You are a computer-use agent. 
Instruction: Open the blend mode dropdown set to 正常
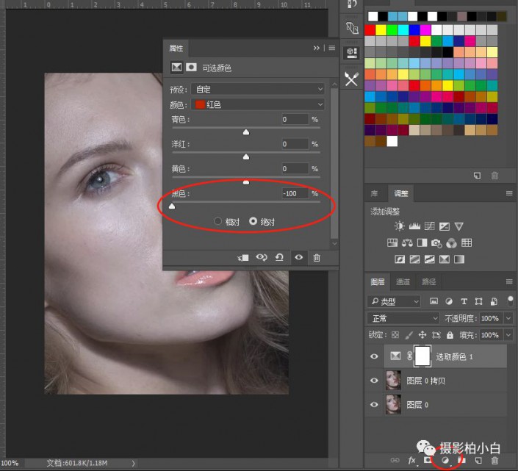tap(403, 318)
